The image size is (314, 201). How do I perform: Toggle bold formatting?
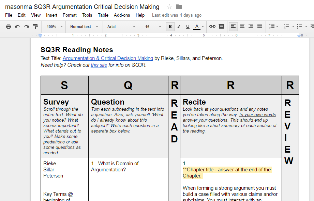(170, 26)
